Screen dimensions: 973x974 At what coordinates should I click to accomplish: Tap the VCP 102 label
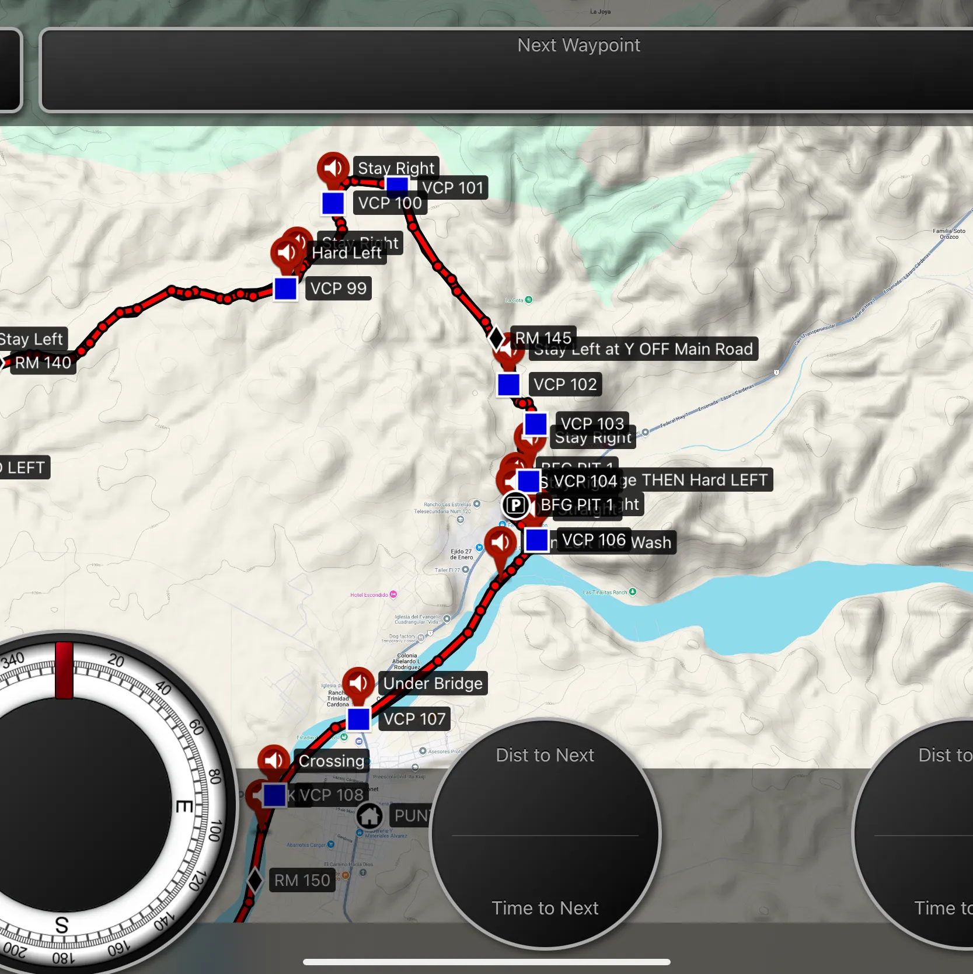(x=565, y=385)
